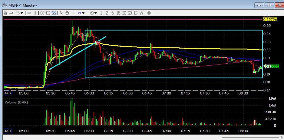The width and height of the screenshot is (284, 140).
Task: Maximize the MGN chart window
Action: tap(269, 5)
